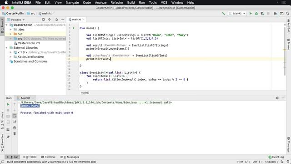Clear all with trash icon in Run panel
This screenshot has width=291, height=164.
pos(15,133)
